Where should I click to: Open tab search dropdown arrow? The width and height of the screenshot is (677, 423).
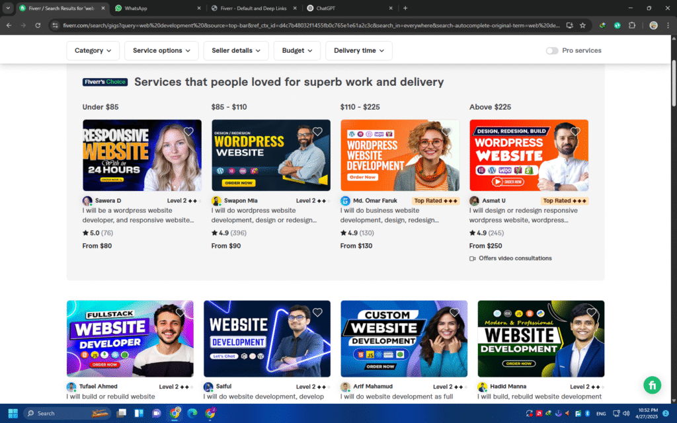click(x=8, y=8)
